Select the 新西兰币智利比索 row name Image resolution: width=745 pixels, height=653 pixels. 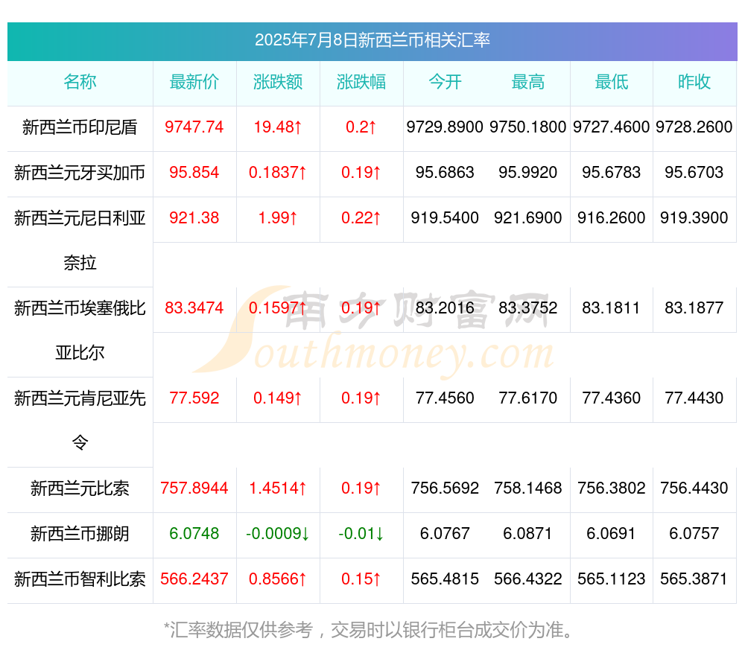[80, 579]
